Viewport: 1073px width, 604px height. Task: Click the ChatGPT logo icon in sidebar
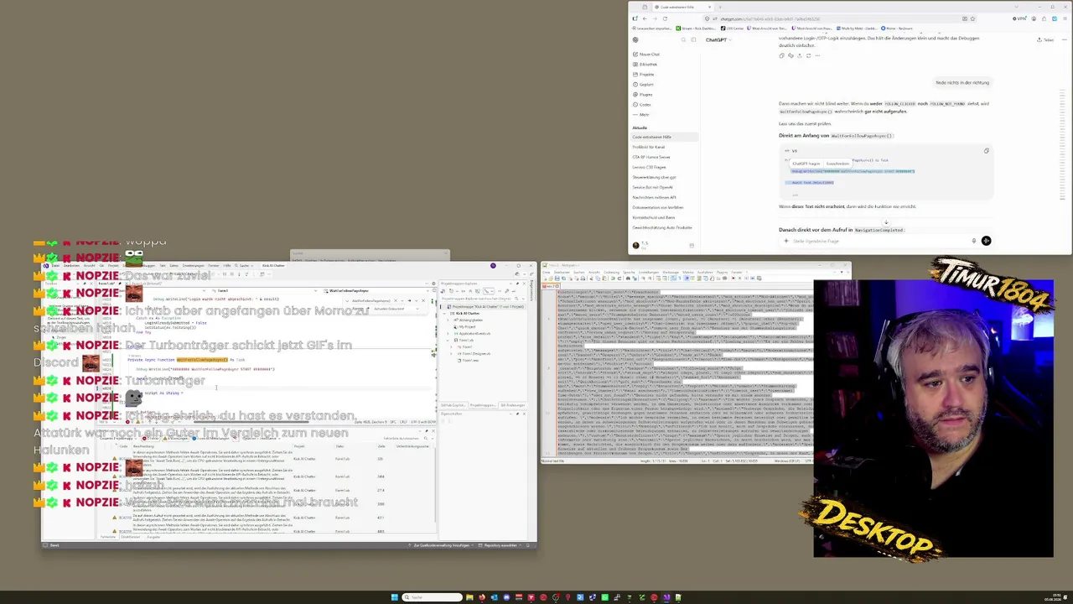(x=635, y=39)
